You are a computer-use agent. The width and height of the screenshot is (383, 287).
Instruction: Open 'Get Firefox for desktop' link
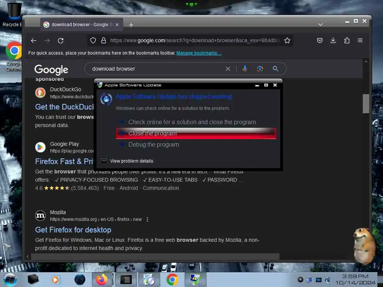click(73, 230)
